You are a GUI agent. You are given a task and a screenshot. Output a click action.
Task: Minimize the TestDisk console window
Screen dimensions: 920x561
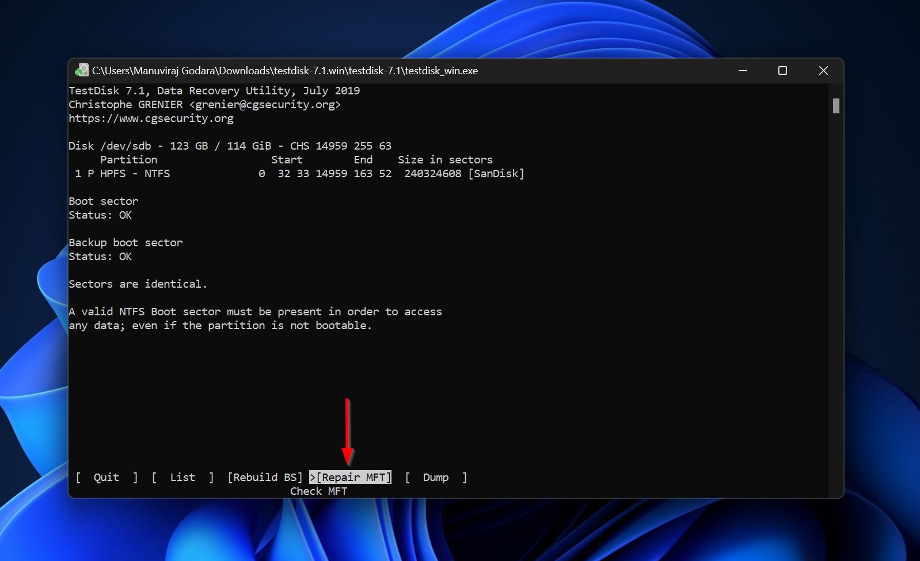click(743, 70)
